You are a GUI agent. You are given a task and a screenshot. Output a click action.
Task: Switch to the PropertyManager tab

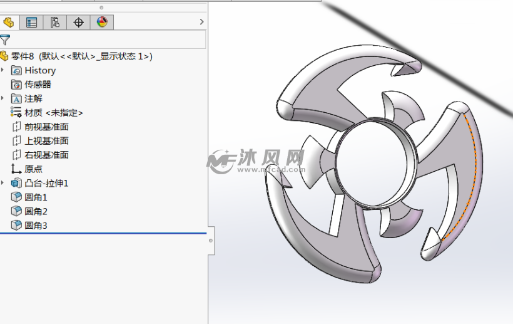31,23
